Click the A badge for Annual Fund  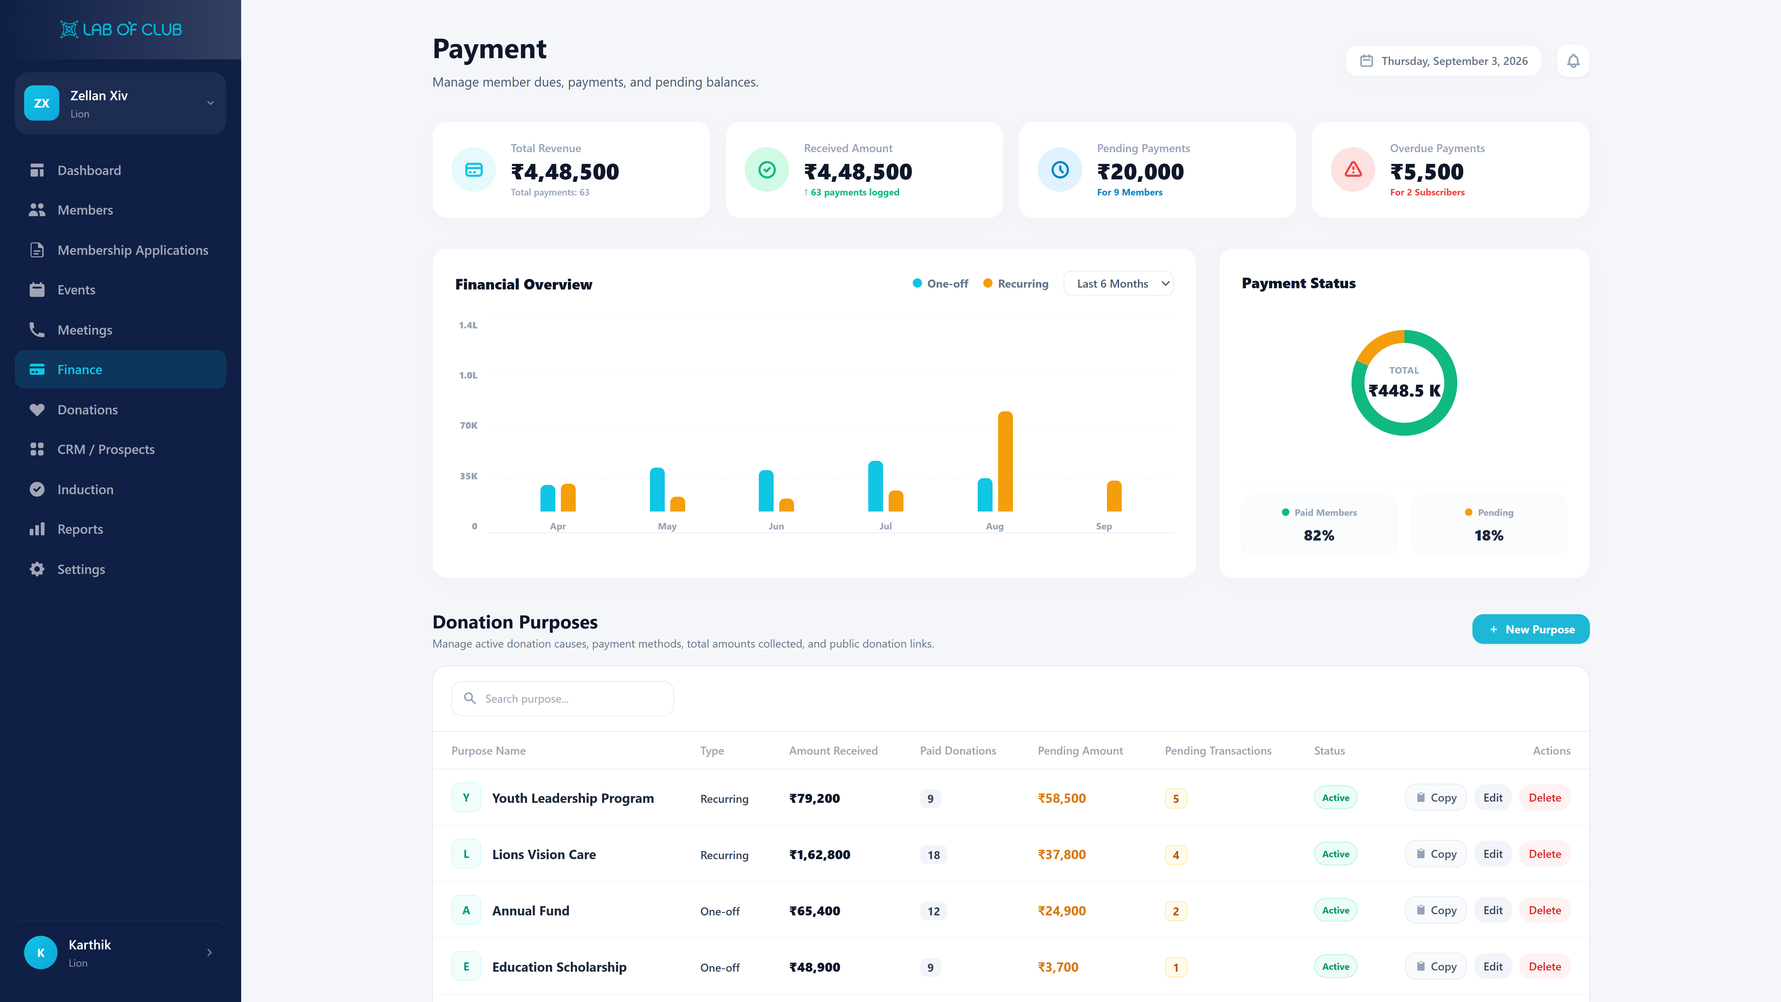pyautogui.click(x=466, y=911)
